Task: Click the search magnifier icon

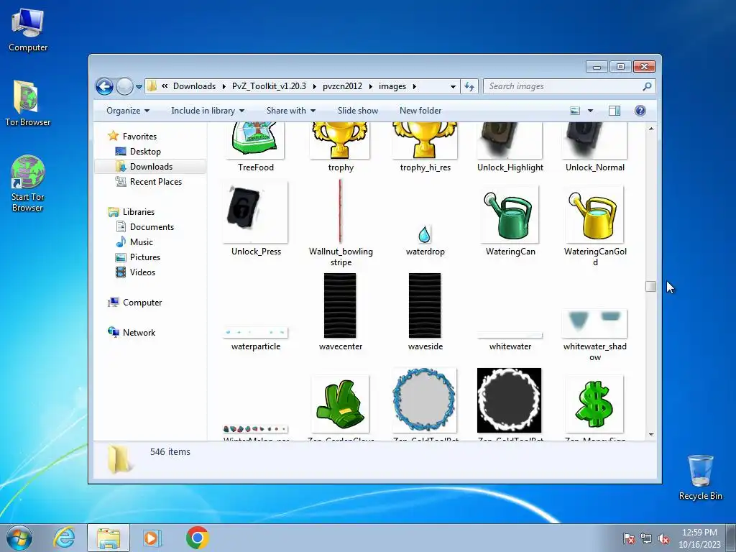Action: click(x=647, y=86)
